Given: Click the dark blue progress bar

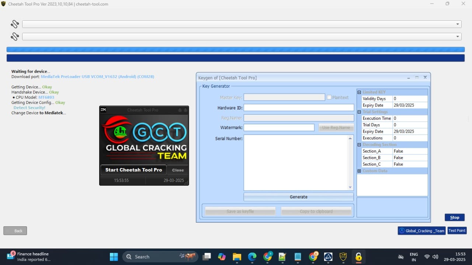Looking at the screenshot, I should pos(236,58).
